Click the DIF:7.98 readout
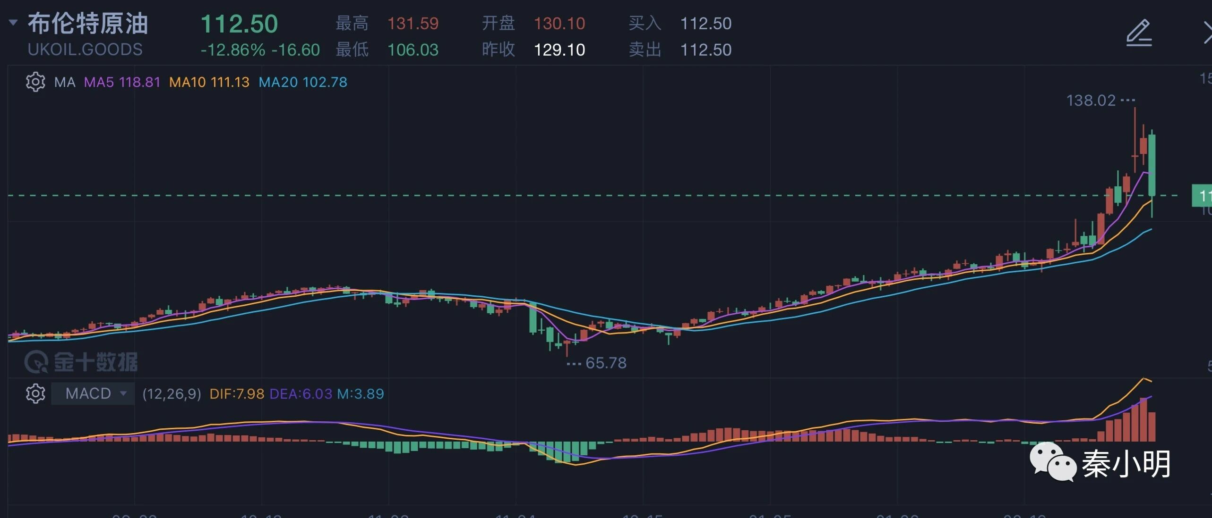Screen dimensions: 1212x518 tap(237, 394)
